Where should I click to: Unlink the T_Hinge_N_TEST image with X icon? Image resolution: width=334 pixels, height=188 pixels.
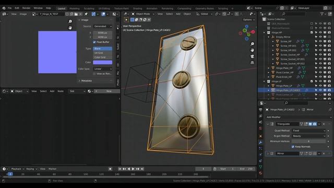click(x=80, y=14)
